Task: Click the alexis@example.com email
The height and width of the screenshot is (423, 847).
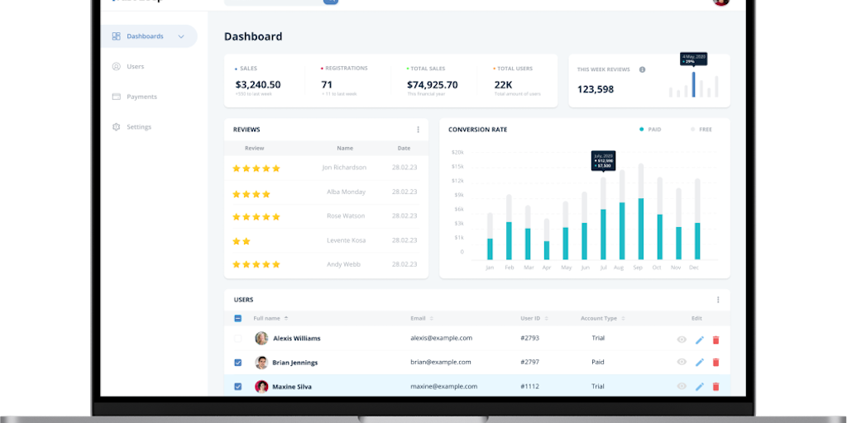Action: click(x=442, y=338)
